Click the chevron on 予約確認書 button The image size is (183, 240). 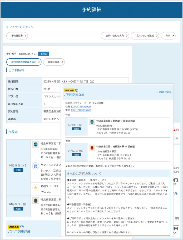[x=26, y=36]
